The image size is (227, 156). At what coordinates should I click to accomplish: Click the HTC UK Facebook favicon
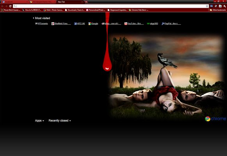[x=75, y=23]
